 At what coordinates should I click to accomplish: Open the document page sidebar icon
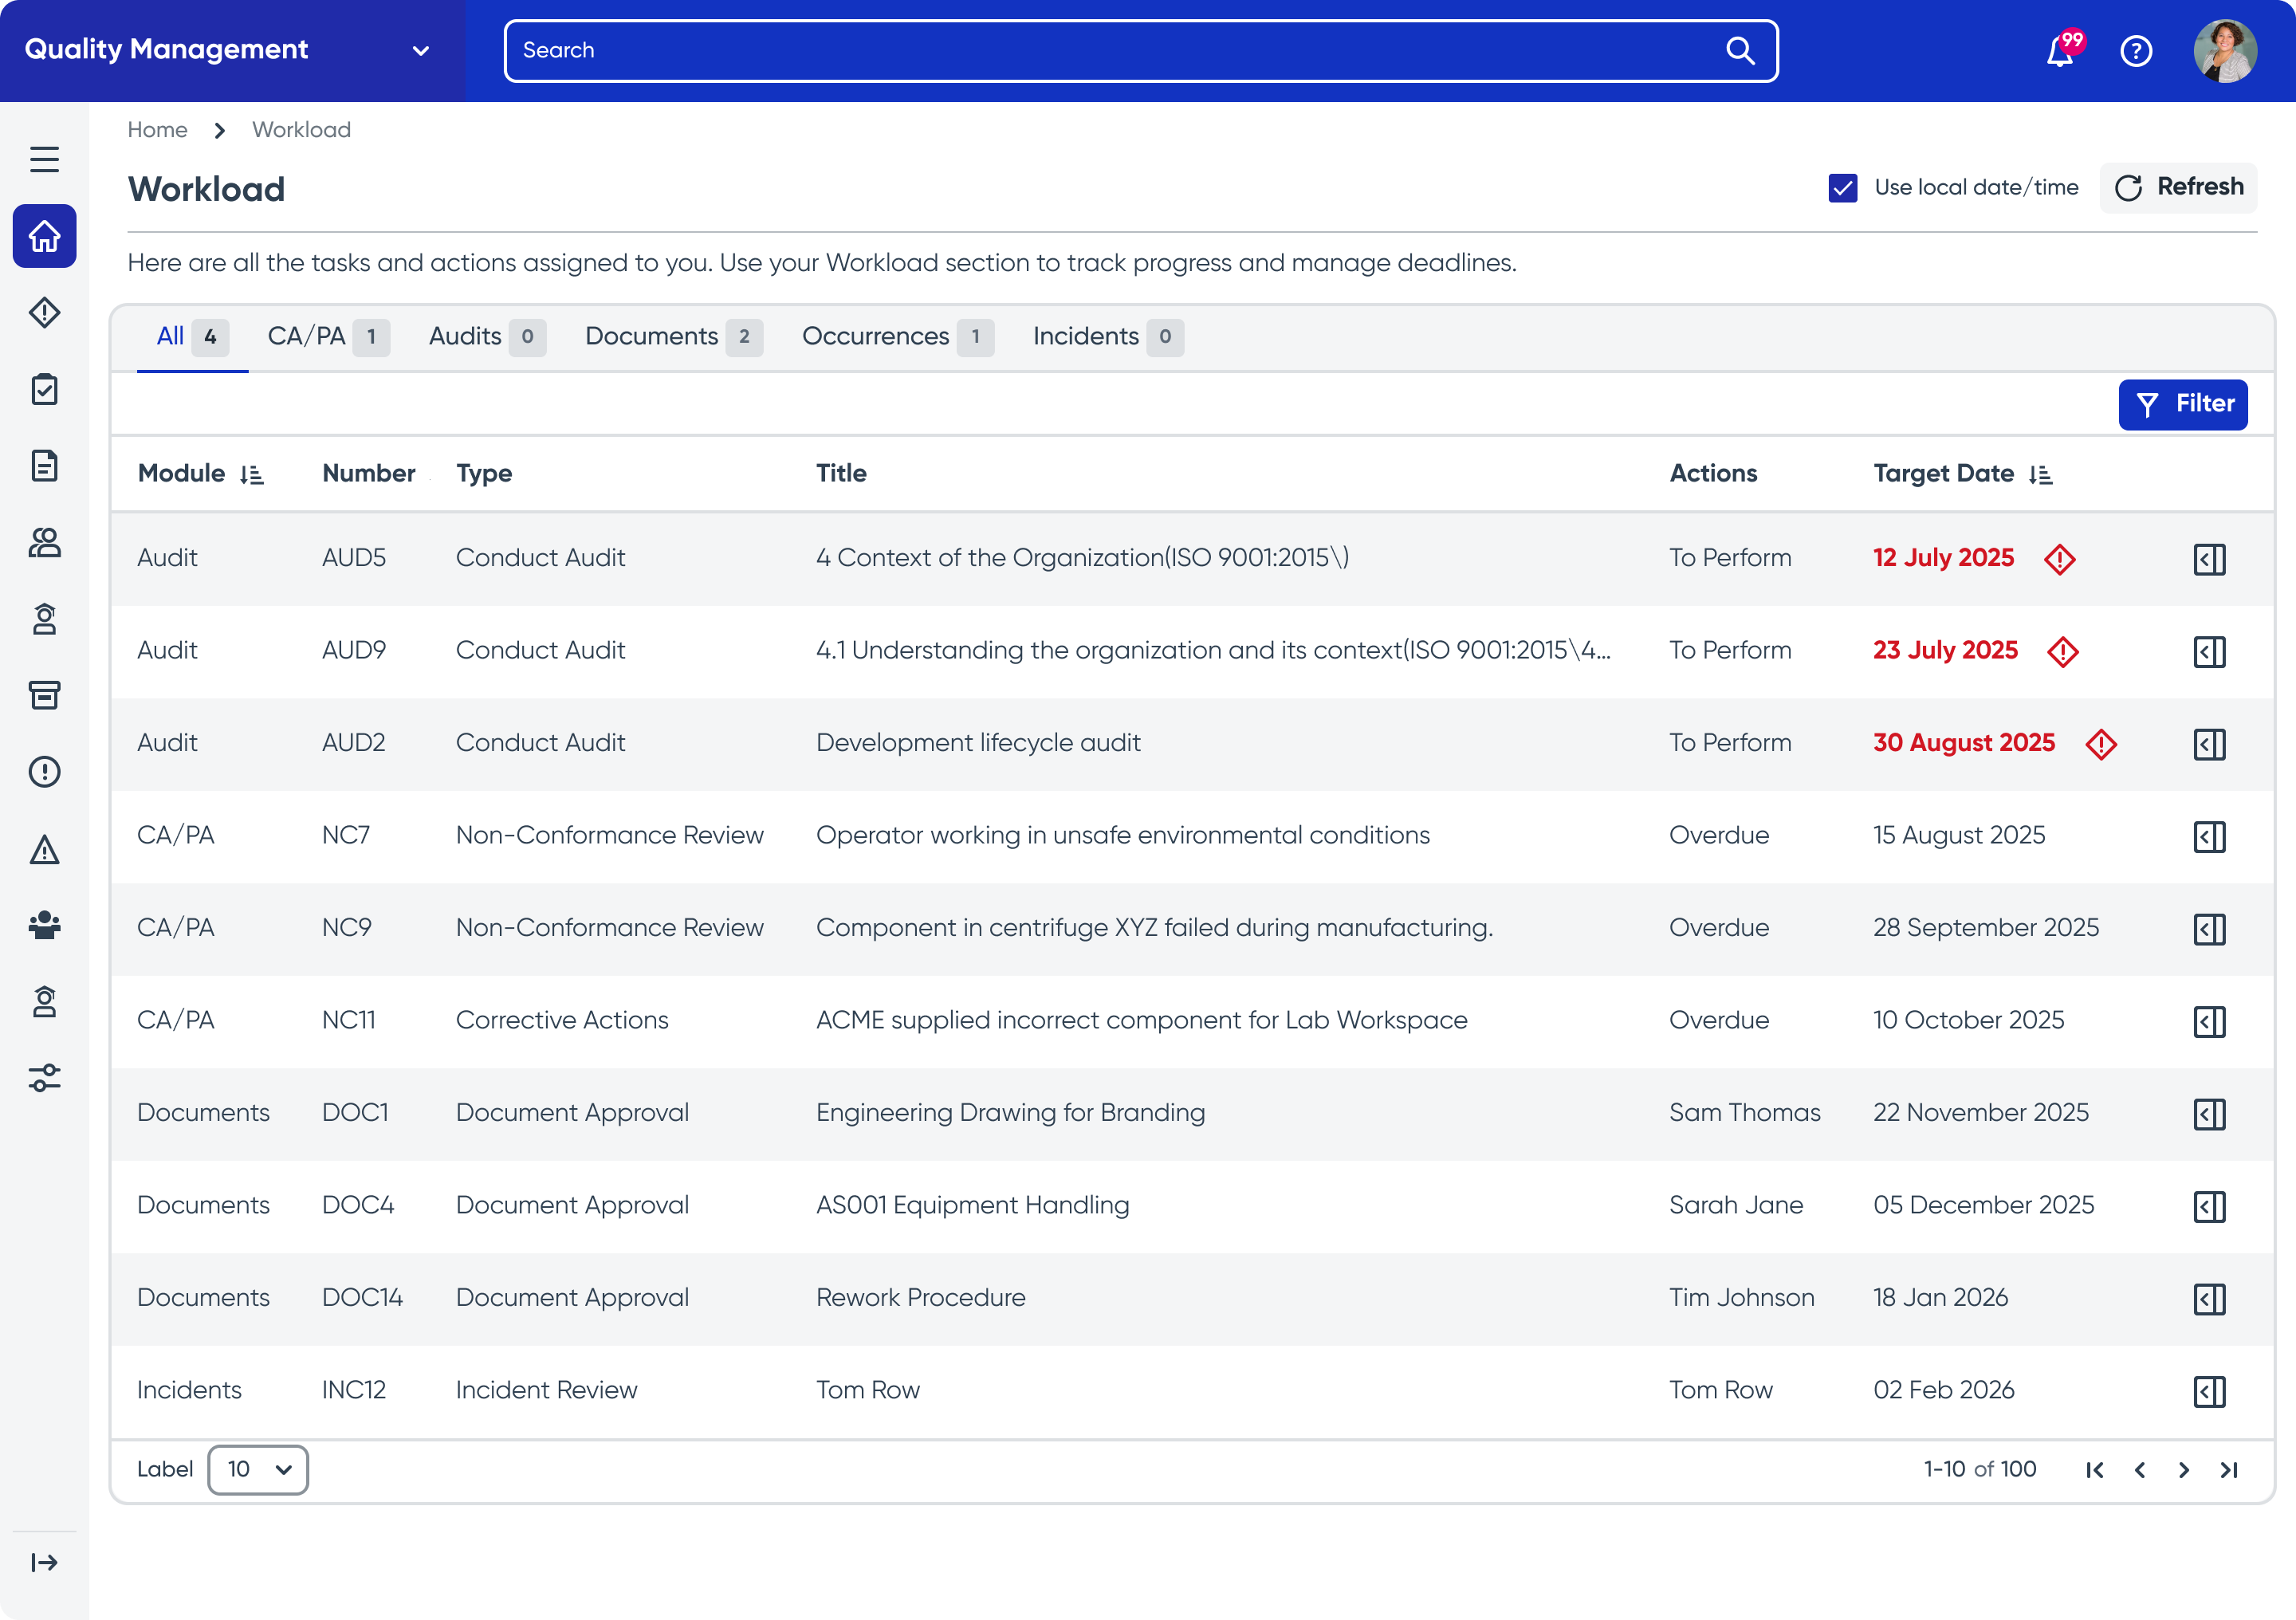44,465
